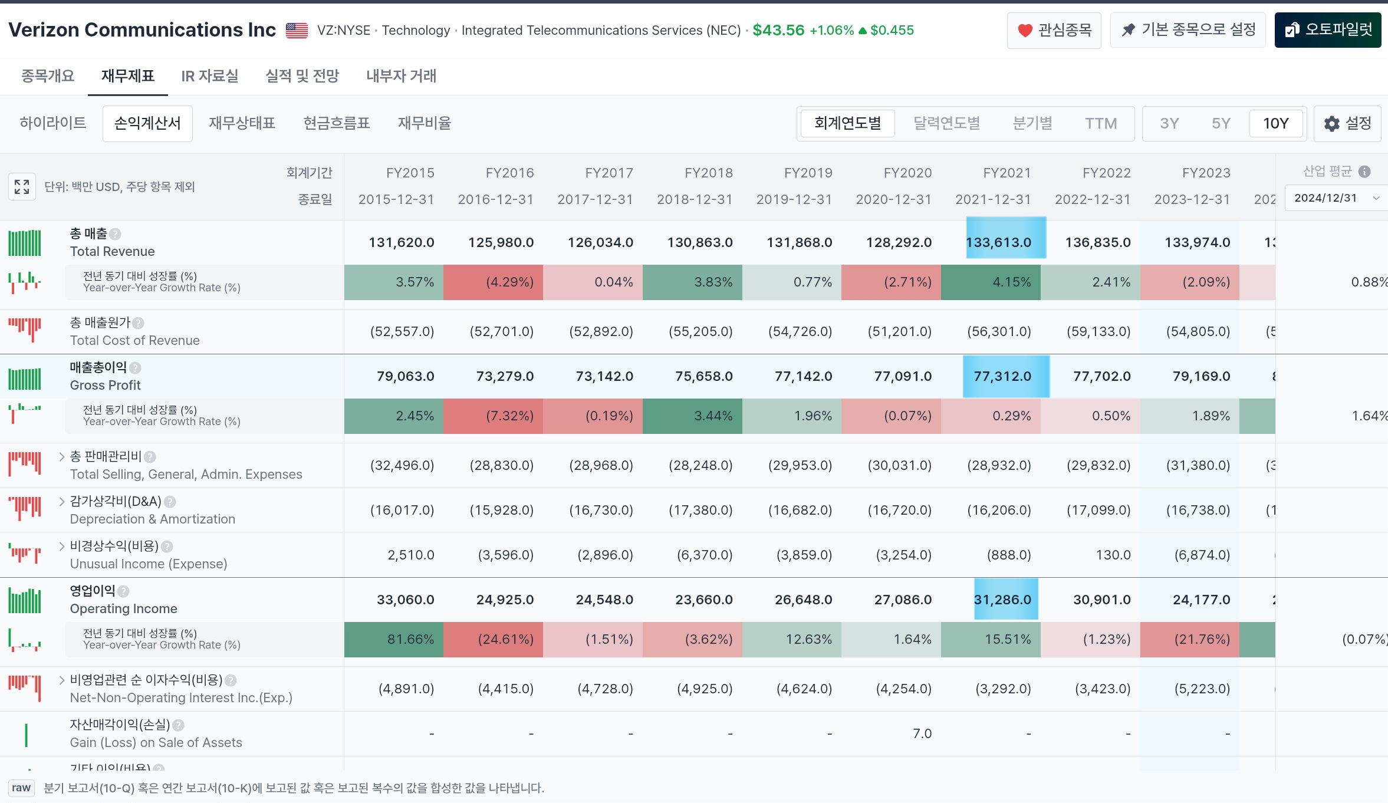Select the 분기별 period toggle
This screenshot has width=1388, height=803.
(x=1032, y=123)
